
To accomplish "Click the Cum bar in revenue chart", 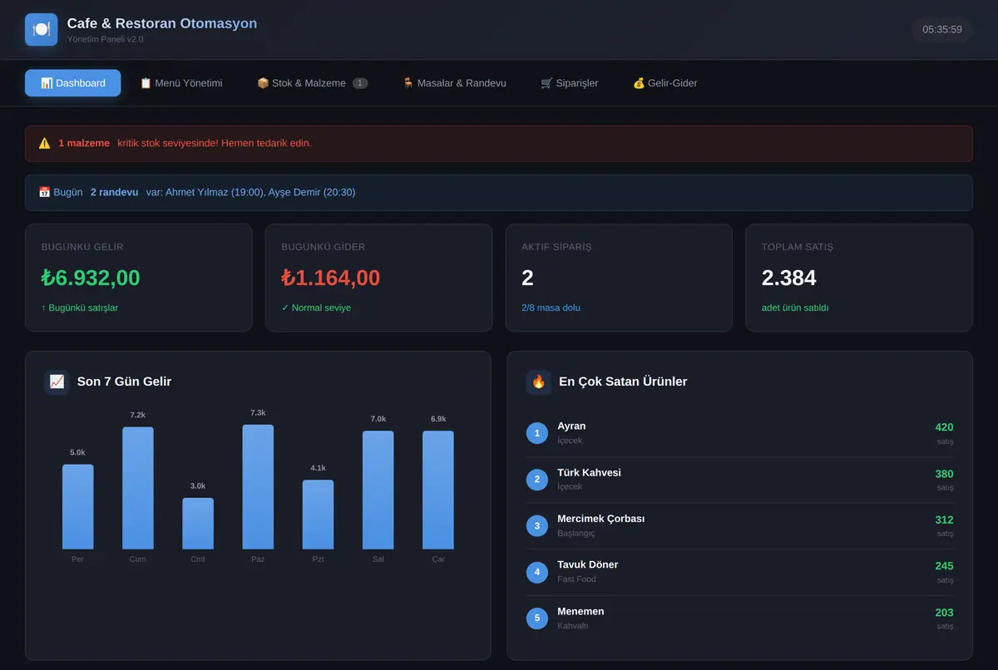I will [138, 488].
